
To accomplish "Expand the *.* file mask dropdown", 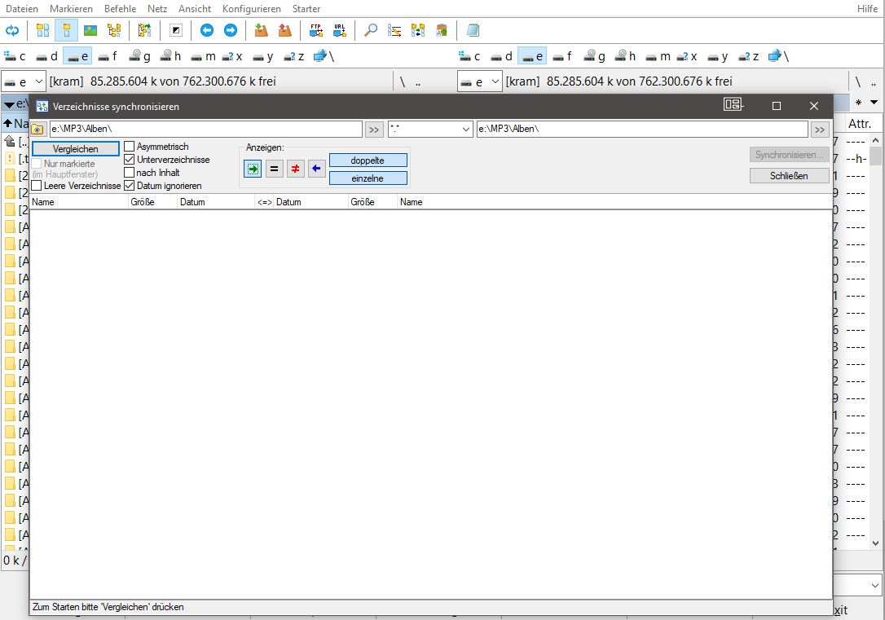I will click(x=466, y=130).
